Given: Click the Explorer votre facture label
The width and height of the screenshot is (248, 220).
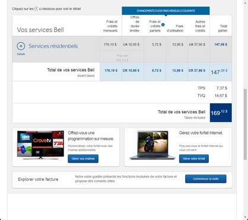Looking at the screenshot, I should (38, 179).
